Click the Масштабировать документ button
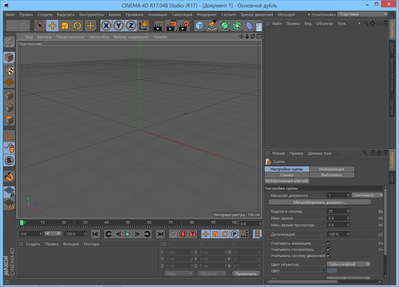This screenshot has height=287, width=399. 321,202
